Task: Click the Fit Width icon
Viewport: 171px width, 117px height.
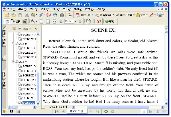Action: point(54,21)
